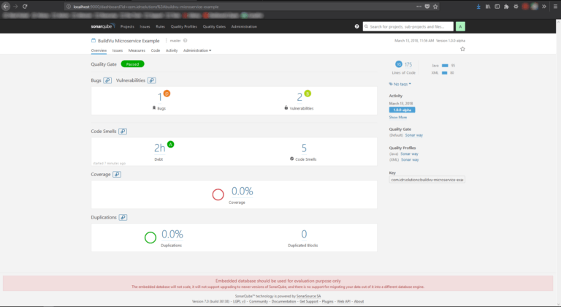The width and height of the screenshot is (561, 307).
Task: Open the help question mark icon
Action: (x=356, y=26)
